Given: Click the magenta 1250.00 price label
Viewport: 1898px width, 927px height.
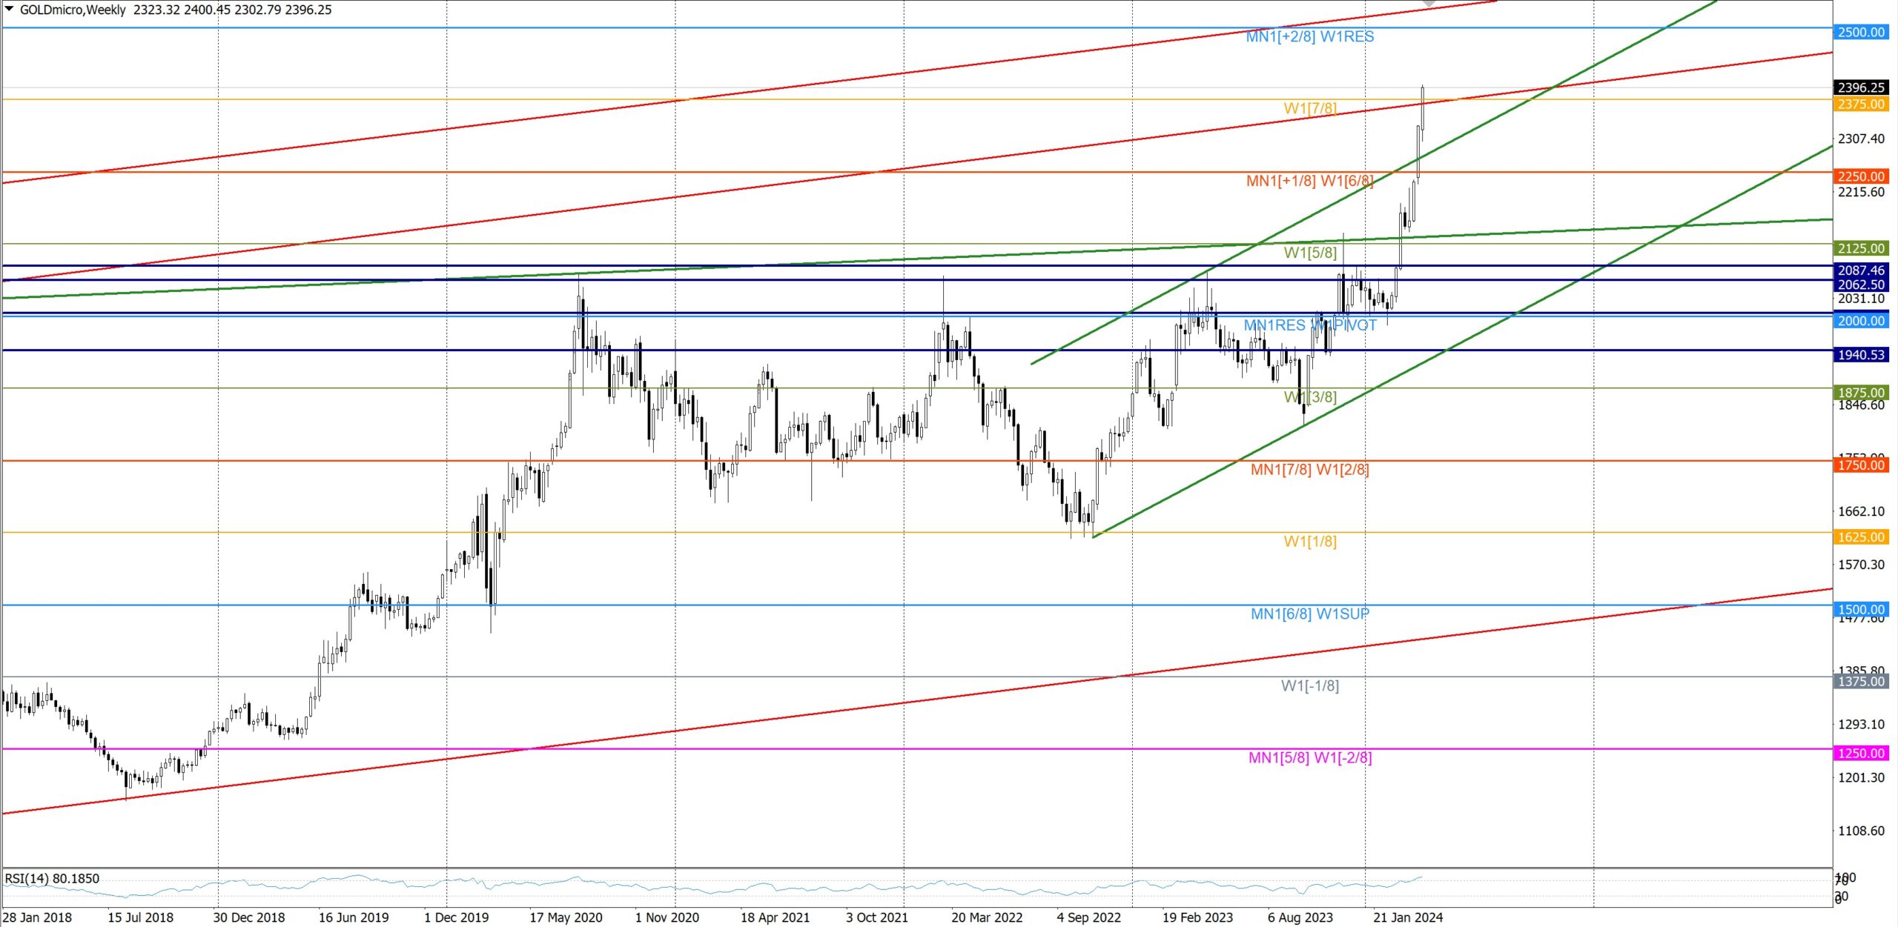Looking at the screenshot, I should pyautogui.click(x=1861, y=754).
